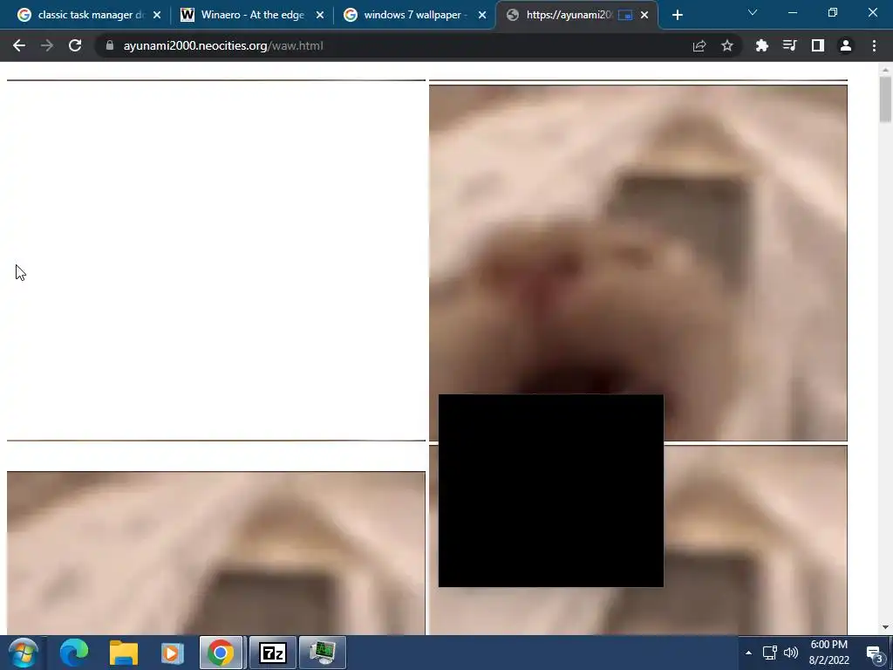Click the page vertical scrollbar thumb

point(885,99)
